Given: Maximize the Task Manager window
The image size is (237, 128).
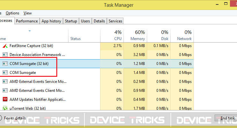Looking at the screenshot, I should coord(226,4).
